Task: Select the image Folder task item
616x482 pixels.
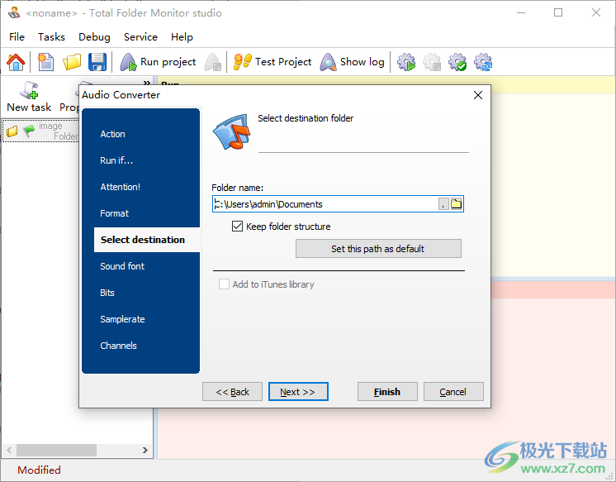Action: pyautogui.click(x=40, y=131)
